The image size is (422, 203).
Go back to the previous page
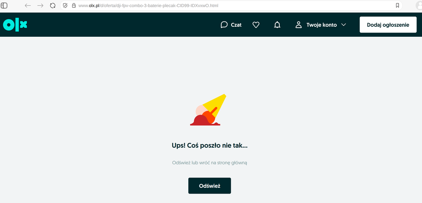coord(28,6)
